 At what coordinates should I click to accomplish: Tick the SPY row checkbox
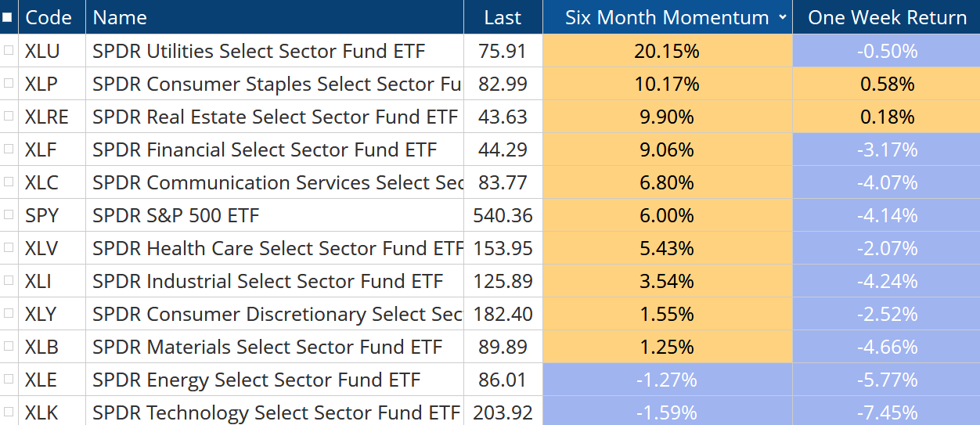[x=9, y=215]
